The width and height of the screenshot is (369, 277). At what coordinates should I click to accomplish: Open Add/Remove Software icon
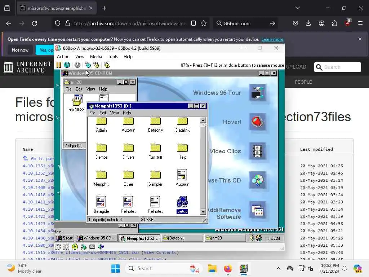click(257, 210)
